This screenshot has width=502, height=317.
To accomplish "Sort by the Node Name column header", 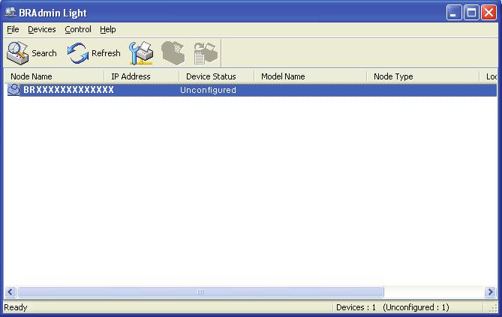I will tap(54, 76).
